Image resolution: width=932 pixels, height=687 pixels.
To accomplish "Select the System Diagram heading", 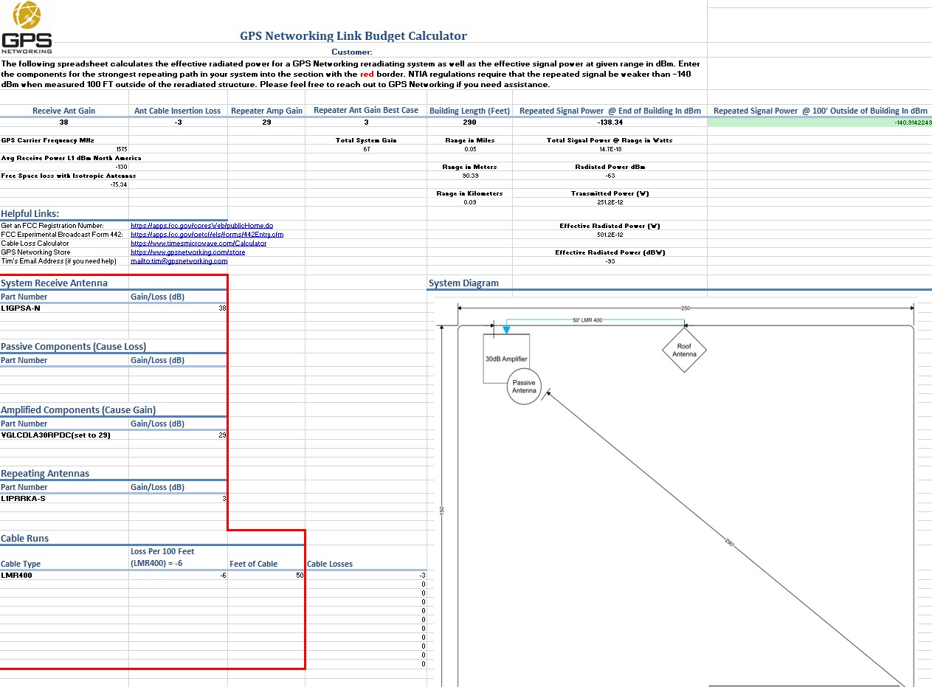I will [463, 283].
